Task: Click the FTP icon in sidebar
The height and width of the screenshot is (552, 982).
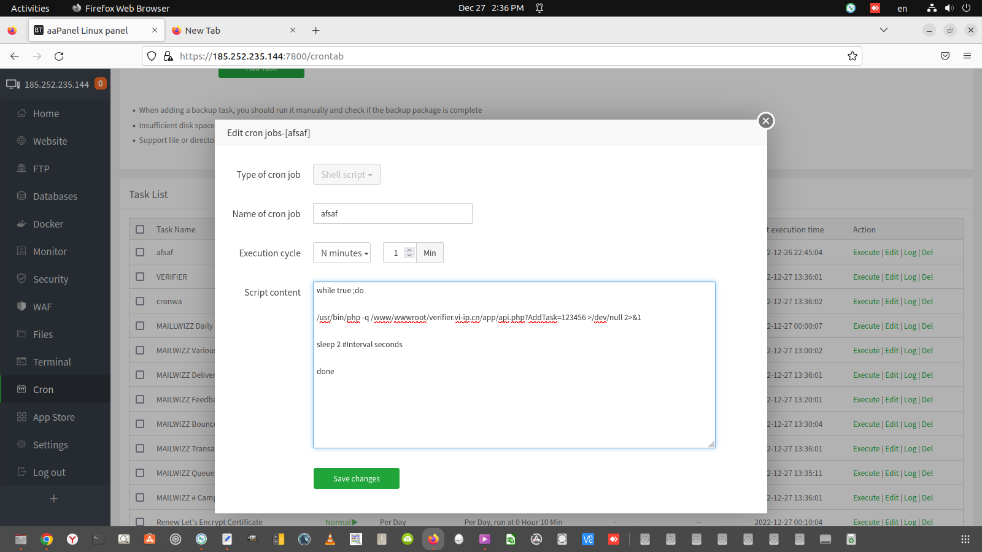Action: coord(22,169)
